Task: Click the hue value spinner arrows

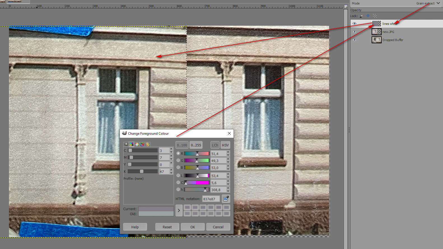Action: 228,190
